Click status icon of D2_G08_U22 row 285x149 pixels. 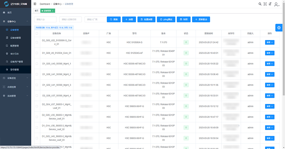pos(186,42)
